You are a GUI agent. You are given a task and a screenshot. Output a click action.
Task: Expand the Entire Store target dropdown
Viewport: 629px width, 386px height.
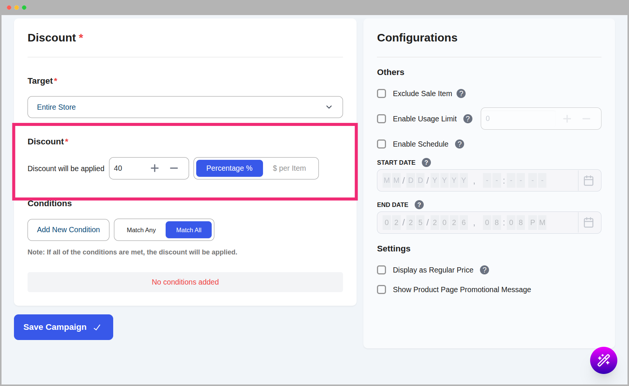pos(185,107)
